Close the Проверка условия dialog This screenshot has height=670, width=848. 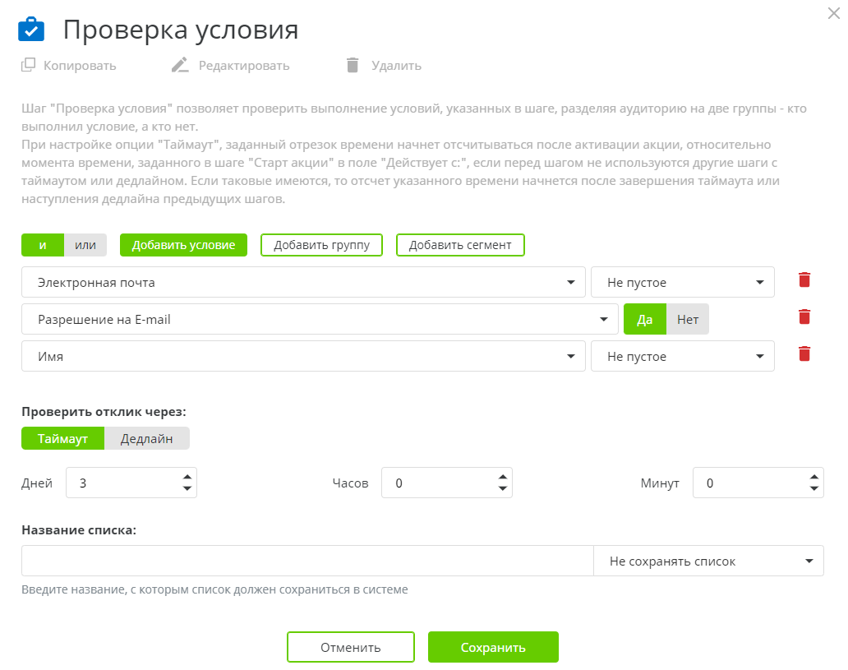coord(834,13)
